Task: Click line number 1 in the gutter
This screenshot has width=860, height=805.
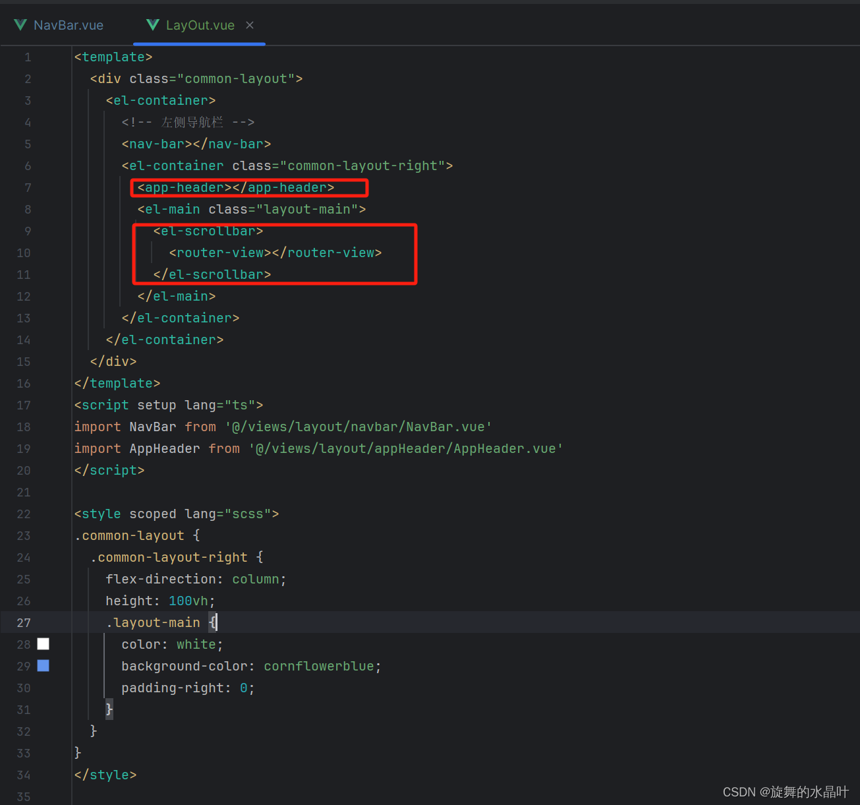Action: coord(28,57)
